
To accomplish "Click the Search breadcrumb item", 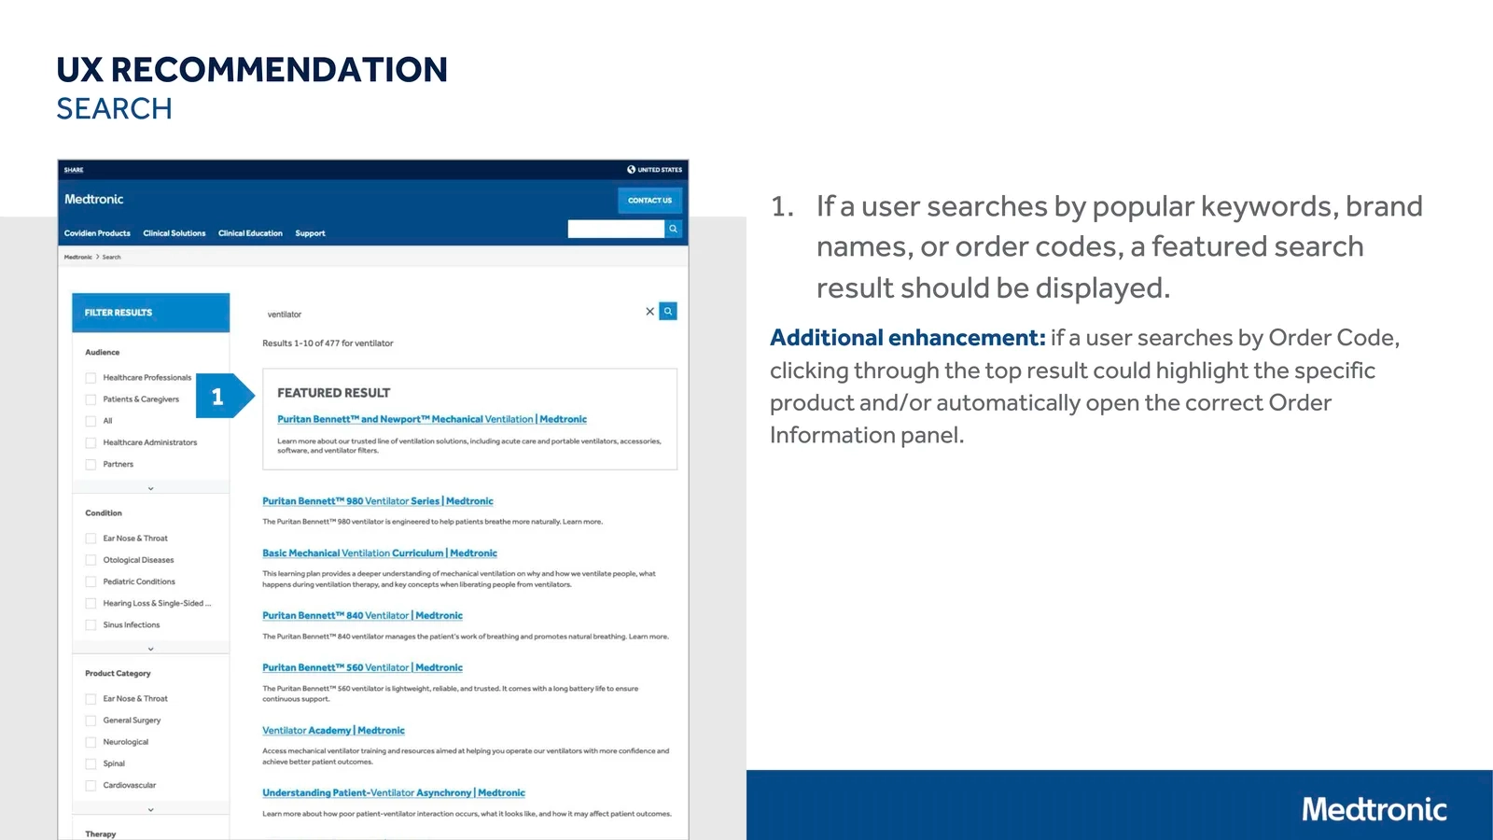I will coord(112,257).
